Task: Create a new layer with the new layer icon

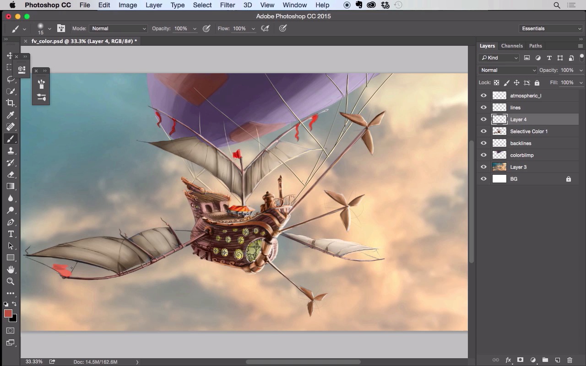Action: point(557,360)
